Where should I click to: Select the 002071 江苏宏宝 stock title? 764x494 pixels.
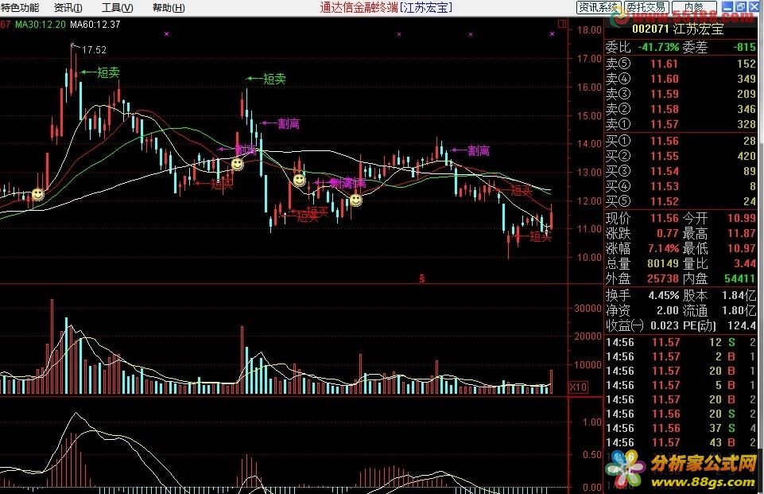pos(678,29)
